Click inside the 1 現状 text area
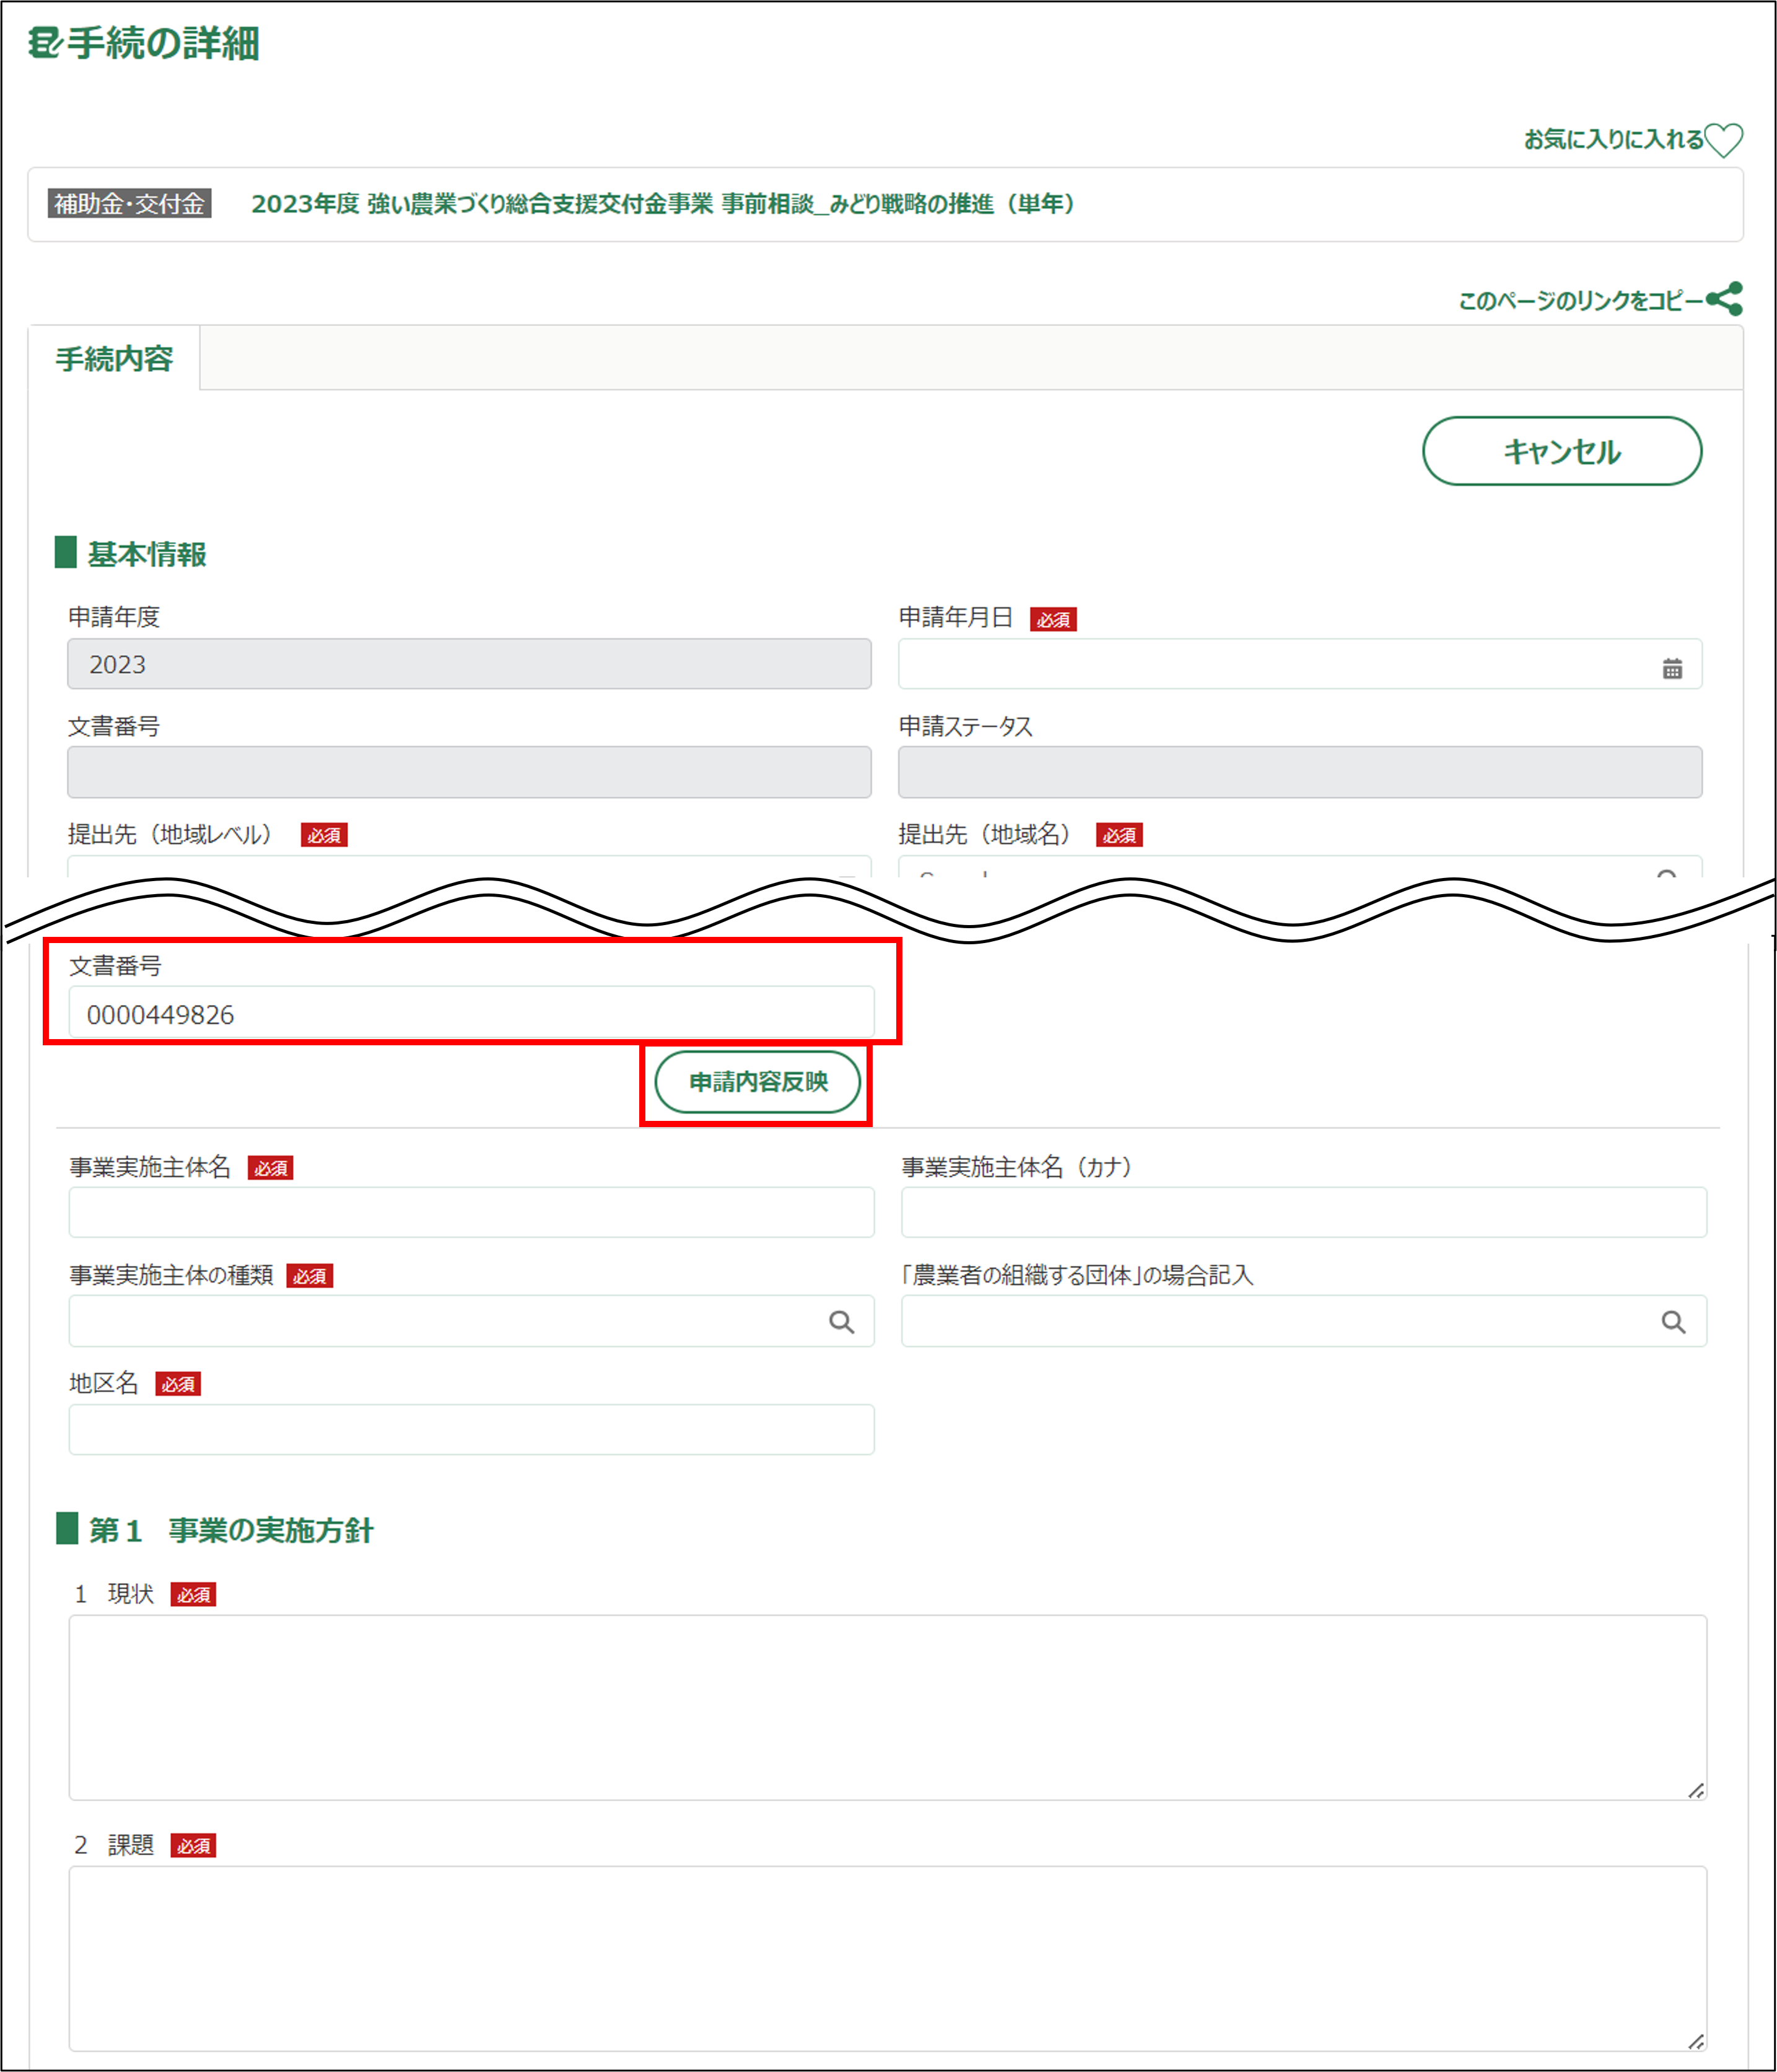Image resolution: width=1777 pixels, height=2072 pixels. click(886, 1706)
